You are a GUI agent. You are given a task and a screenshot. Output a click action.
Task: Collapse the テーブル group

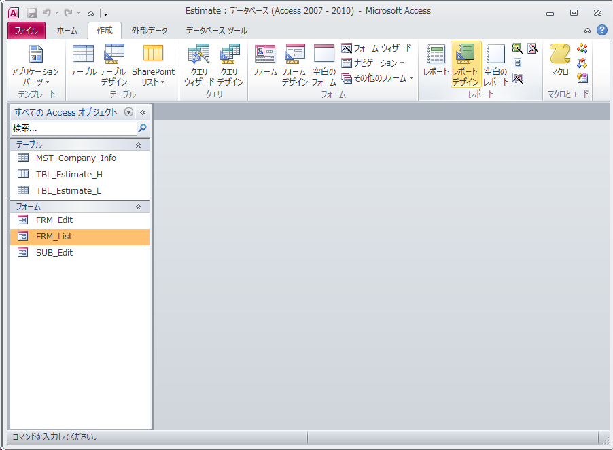[x=138, y=145]
